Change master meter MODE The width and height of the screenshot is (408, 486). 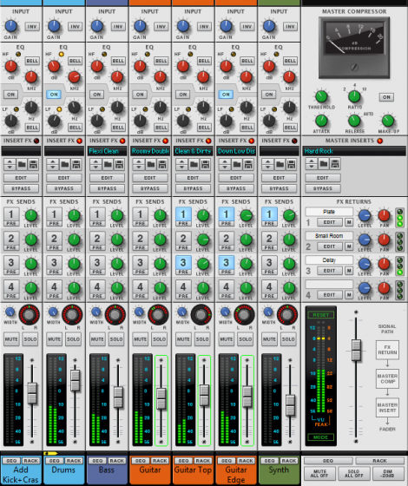click(x=321, y=437)
